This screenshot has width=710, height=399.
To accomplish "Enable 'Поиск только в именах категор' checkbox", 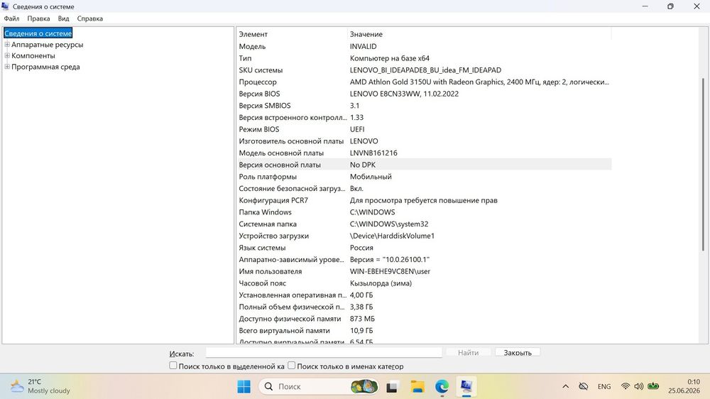I will [292, 366].
